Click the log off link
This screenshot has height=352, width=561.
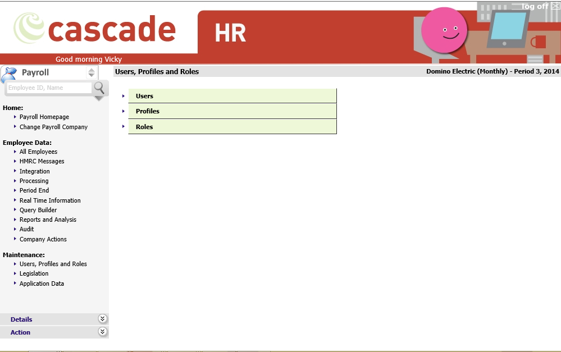[x=535, y=6]
